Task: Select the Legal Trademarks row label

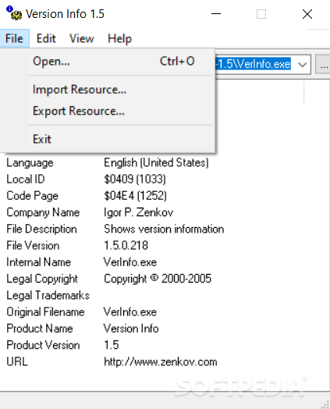Action: (48, 296)
